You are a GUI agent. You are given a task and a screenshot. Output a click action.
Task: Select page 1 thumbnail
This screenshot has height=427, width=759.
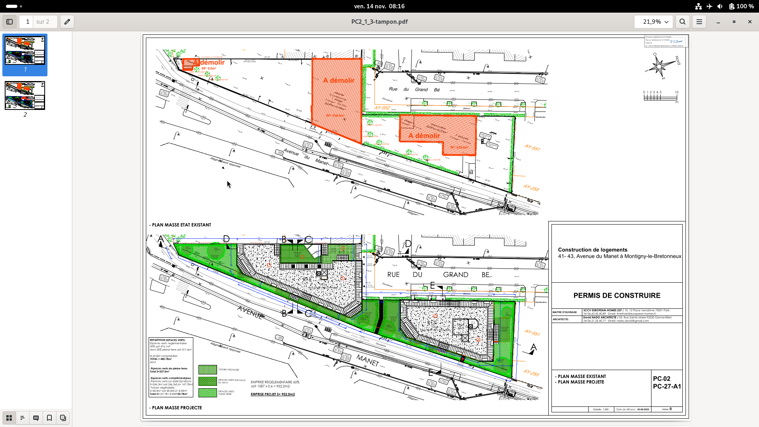(x=25, y=51)
